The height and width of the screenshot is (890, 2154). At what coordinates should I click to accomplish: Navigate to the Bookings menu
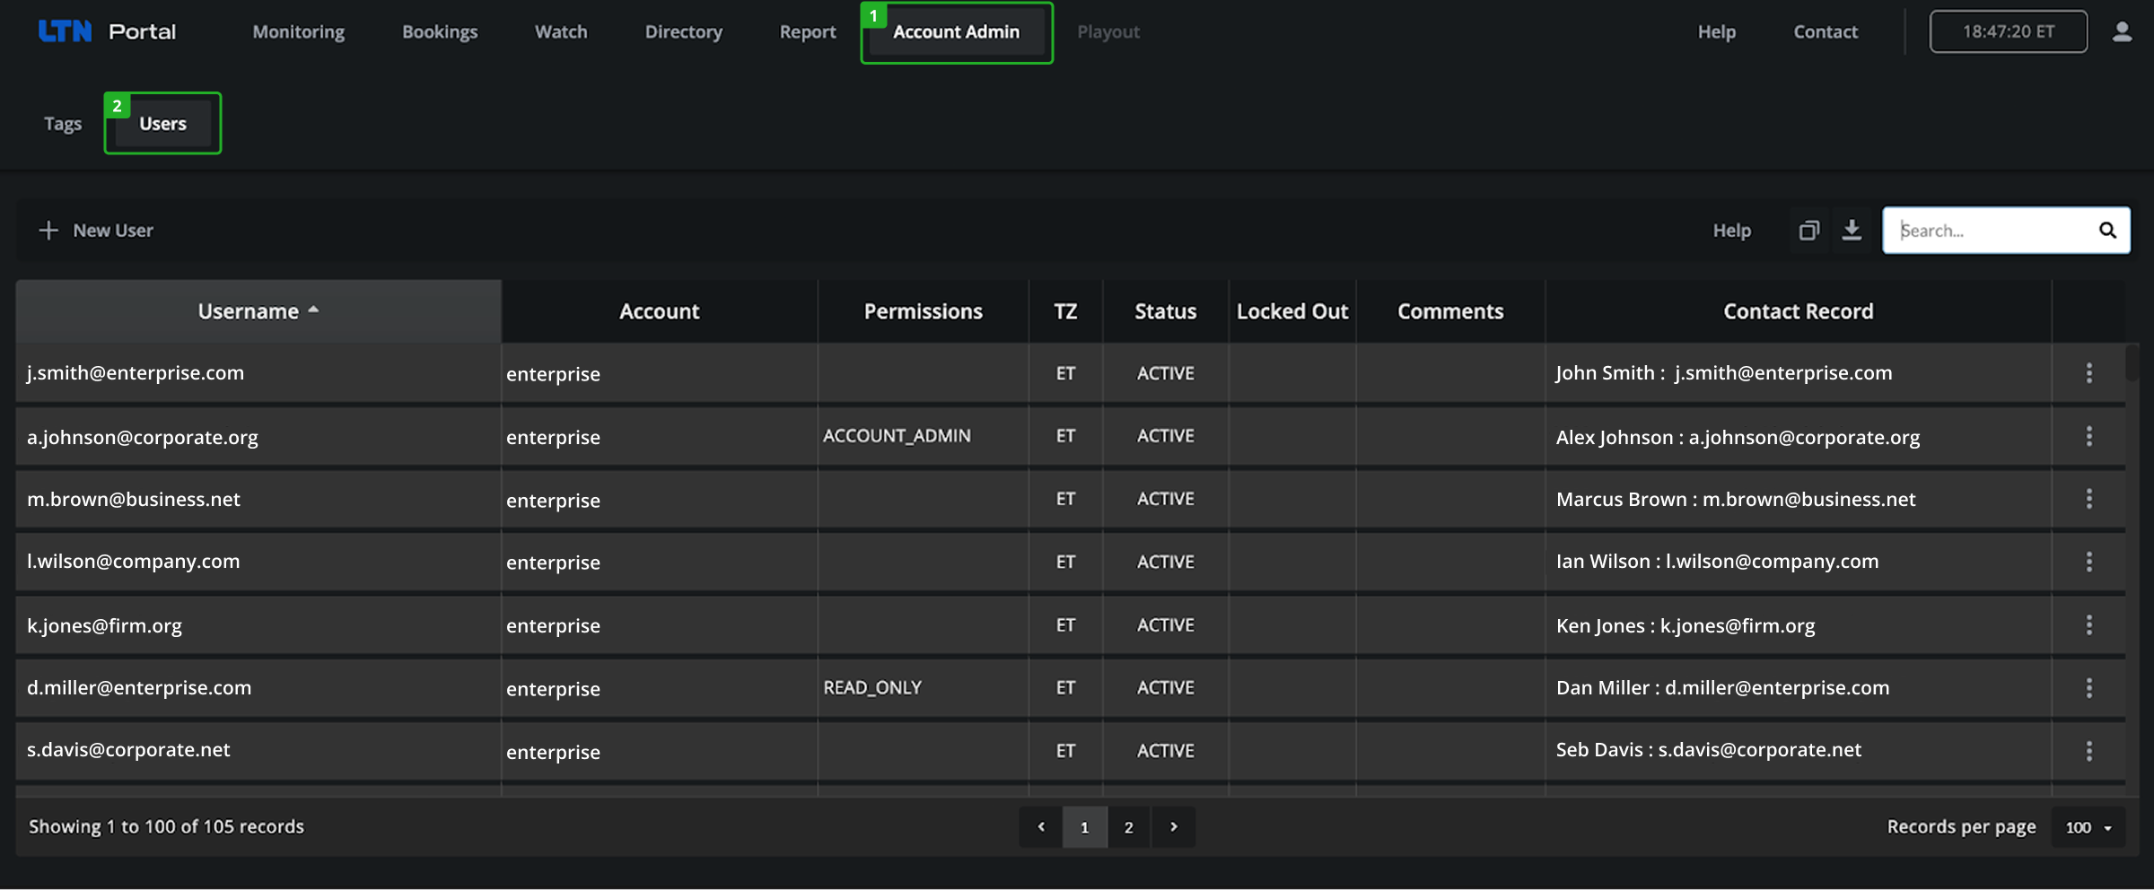click(x=440, y=31)
